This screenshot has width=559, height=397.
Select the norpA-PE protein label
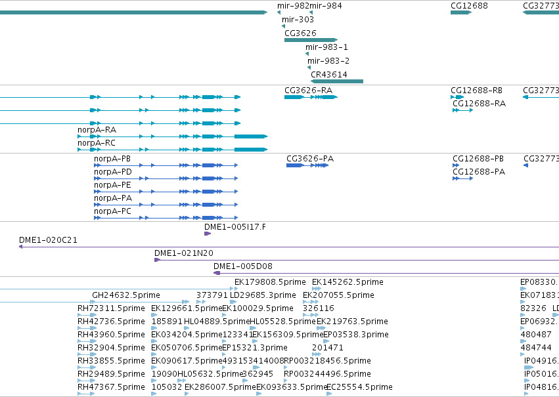pos(113,185)
